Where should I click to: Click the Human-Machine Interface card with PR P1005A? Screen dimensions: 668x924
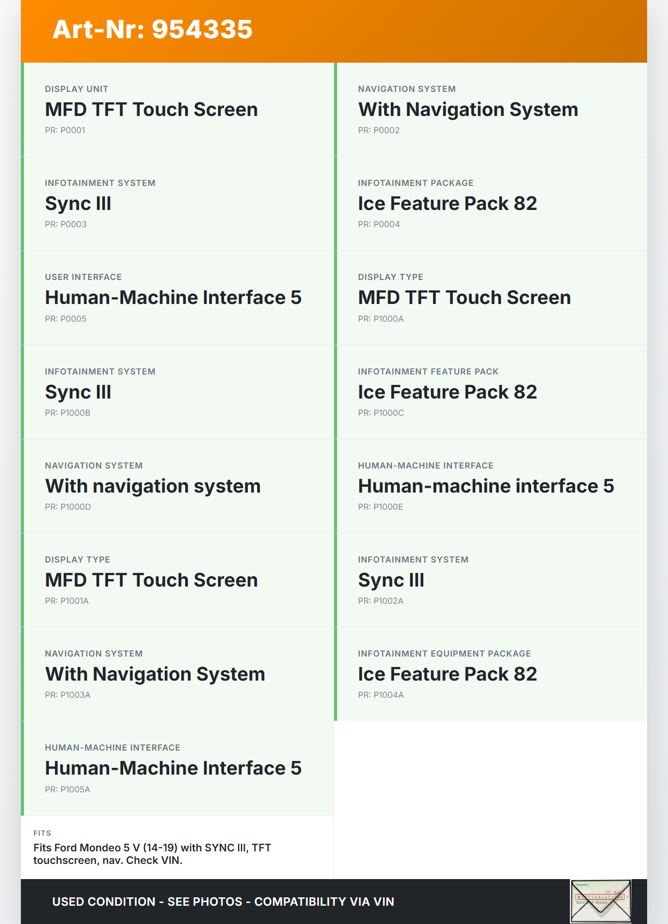click(x=178, y=768)
